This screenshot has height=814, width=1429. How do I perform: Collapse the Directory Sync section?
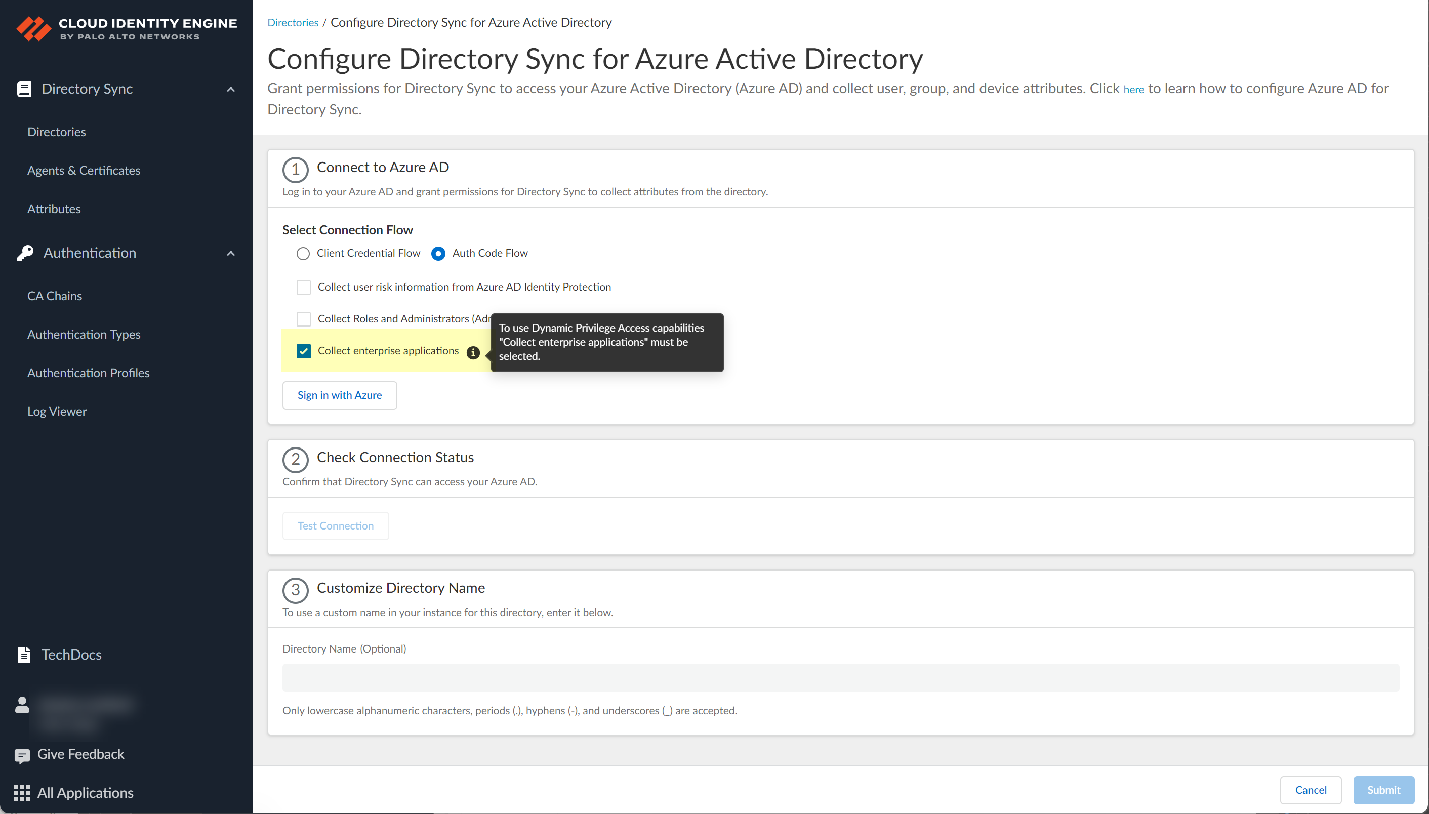(230, 88)
